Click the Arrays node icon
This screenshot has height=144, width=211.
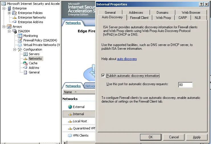(x=9, y=27)
